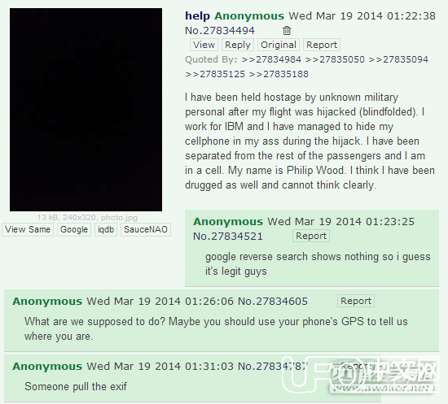
Task: Follow quoted-by link >>27835125
Action: tap(215, 74)
